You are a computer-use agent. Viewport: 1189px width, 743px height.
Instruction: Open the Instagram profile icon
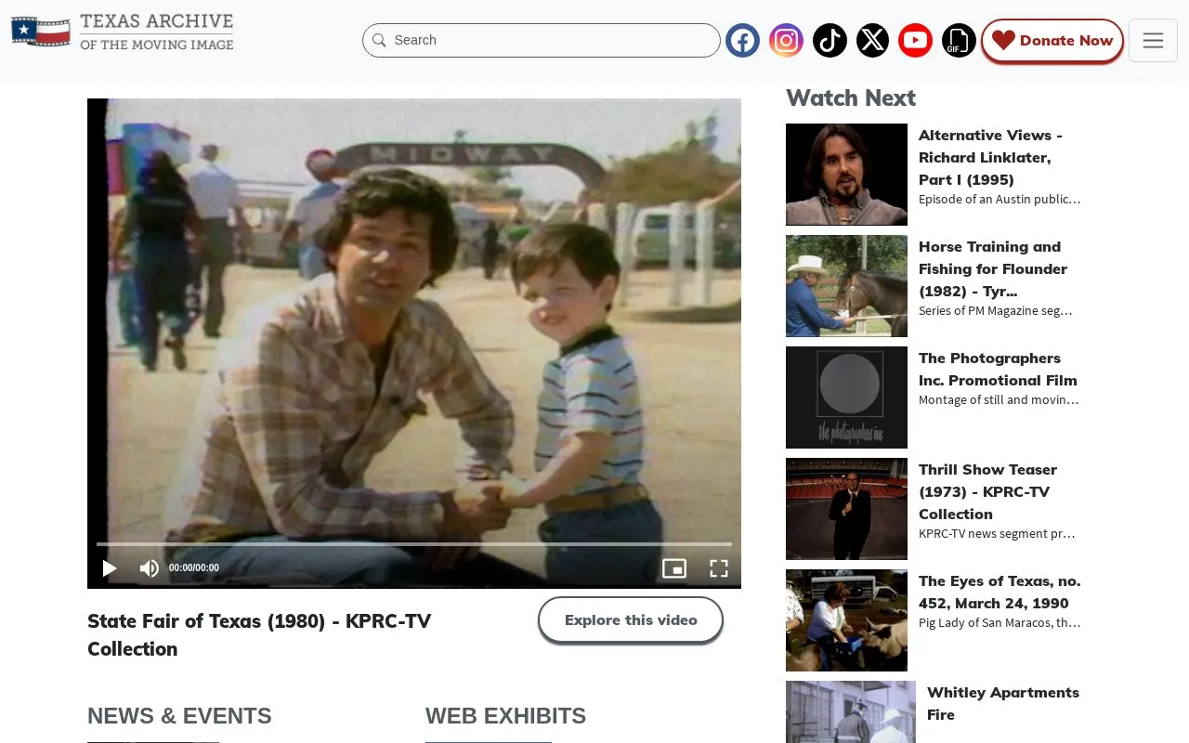click(786, 40)
